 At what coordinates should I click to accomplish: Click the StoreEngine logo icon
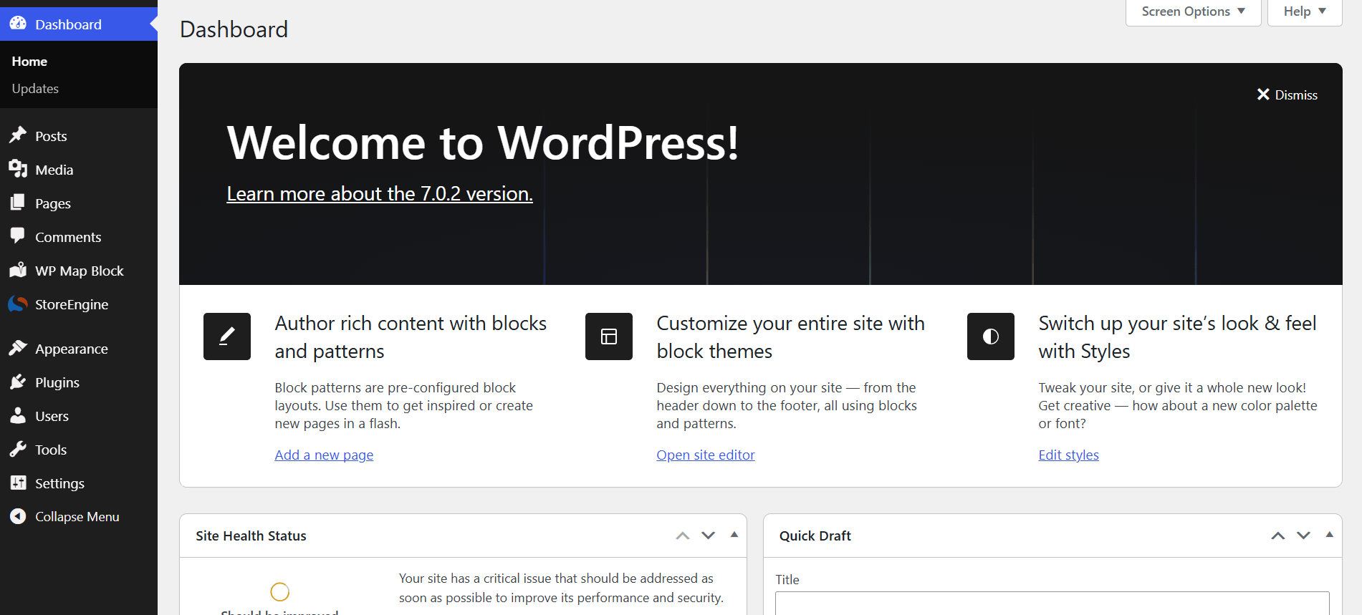pos(18,304)
